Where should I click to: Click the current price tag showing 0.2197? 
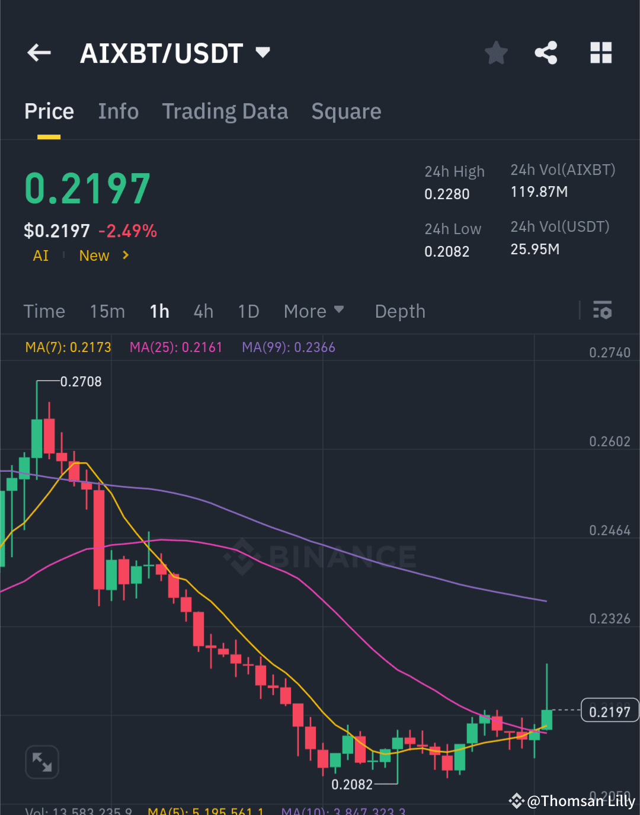pos(609,711)
